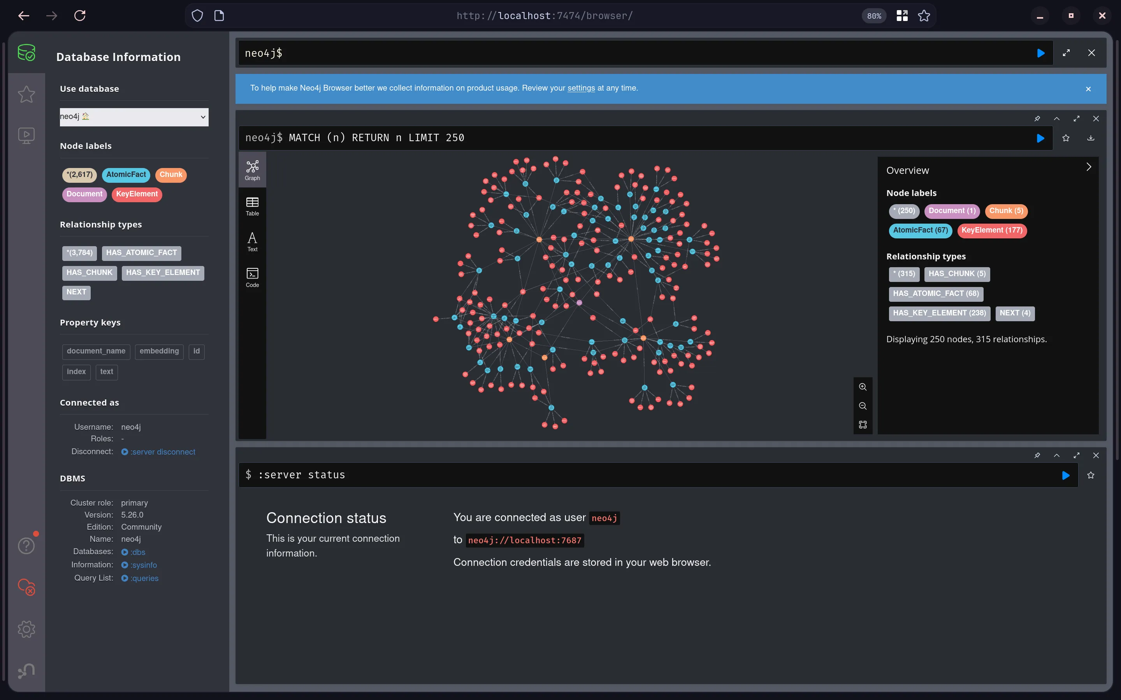
Task: Rerun the MATCH (n) query
Action: coord(1040,138)
